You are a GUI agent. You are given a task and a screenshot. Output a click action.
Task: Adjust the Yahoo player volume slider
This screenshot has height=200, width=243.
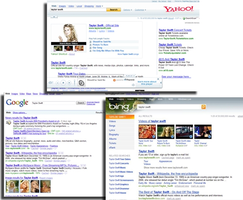point(74,83)
